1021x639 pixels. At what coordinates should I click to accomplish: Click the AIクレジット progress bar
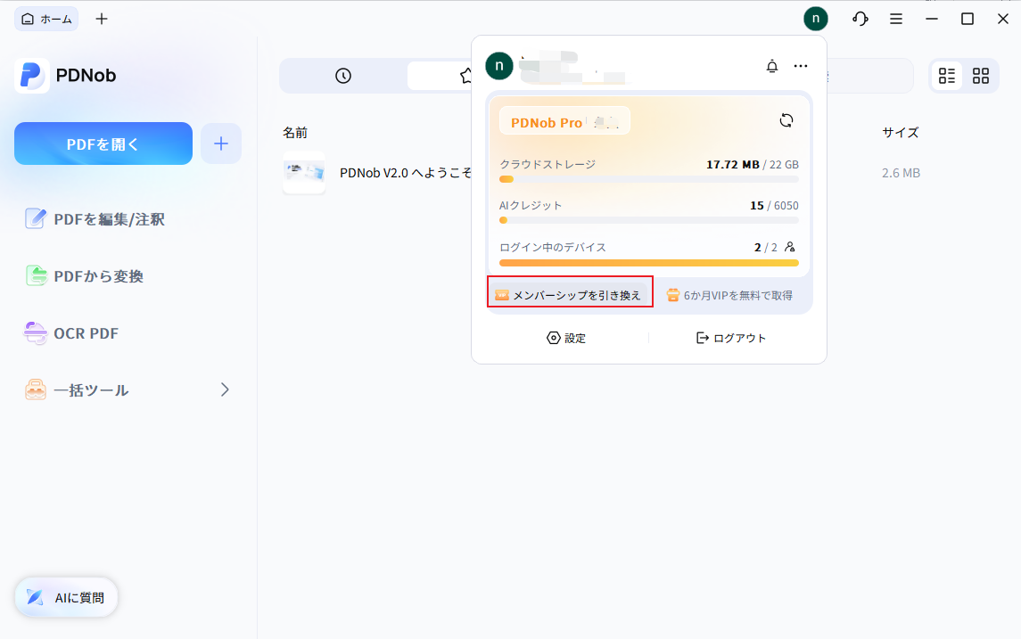tap(648, 221)
